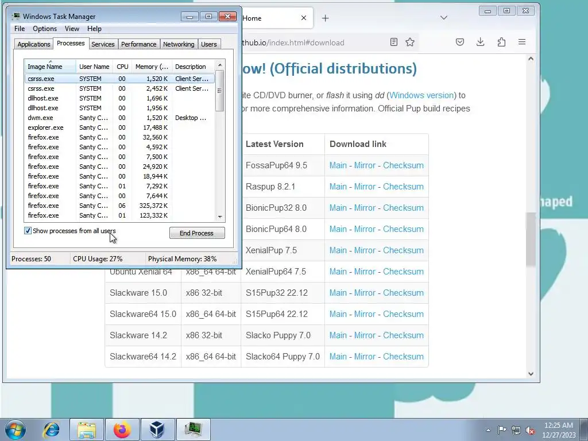Click the End Process button
This screenshot has height=441, width=588.
pyautogui.click(x=197, y=233)
